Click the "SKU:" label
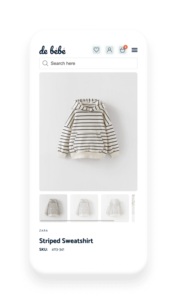The height and width of the screenshot is (303, 177). click(43, 250)
